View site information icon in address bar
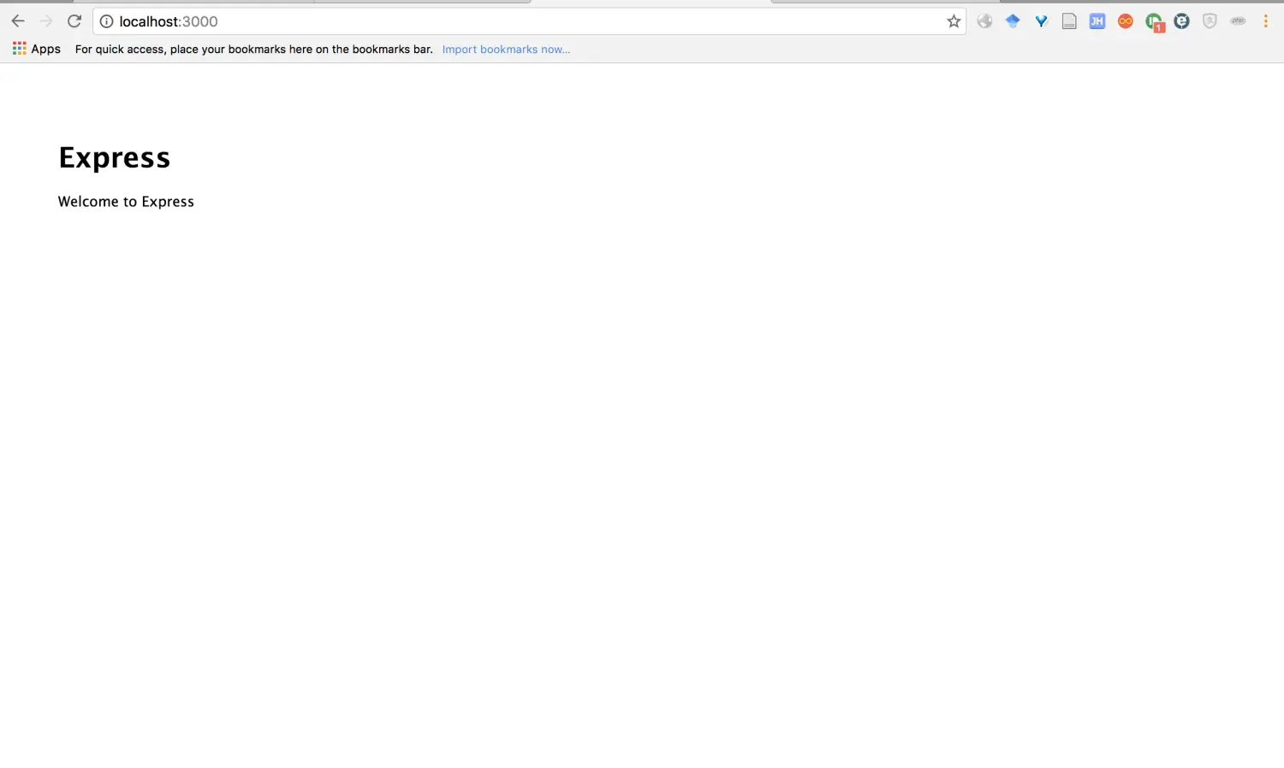The height and width of the screenshot is (768, 1284). click(106, 21)
